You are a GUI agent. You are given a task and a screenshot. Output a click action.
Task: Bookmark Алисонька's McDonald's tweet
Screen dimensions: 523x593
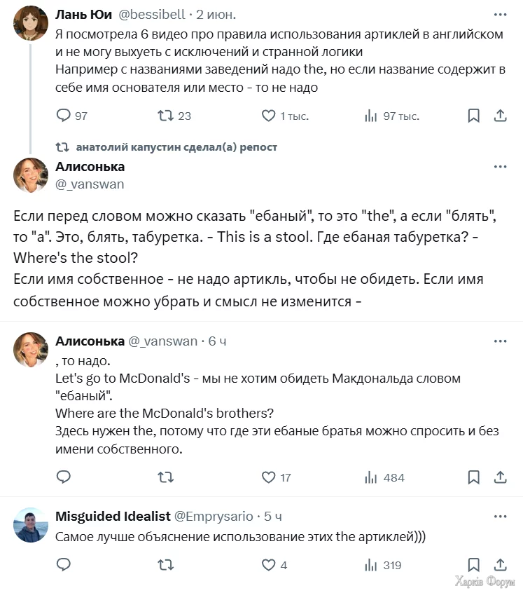[474, 477]
